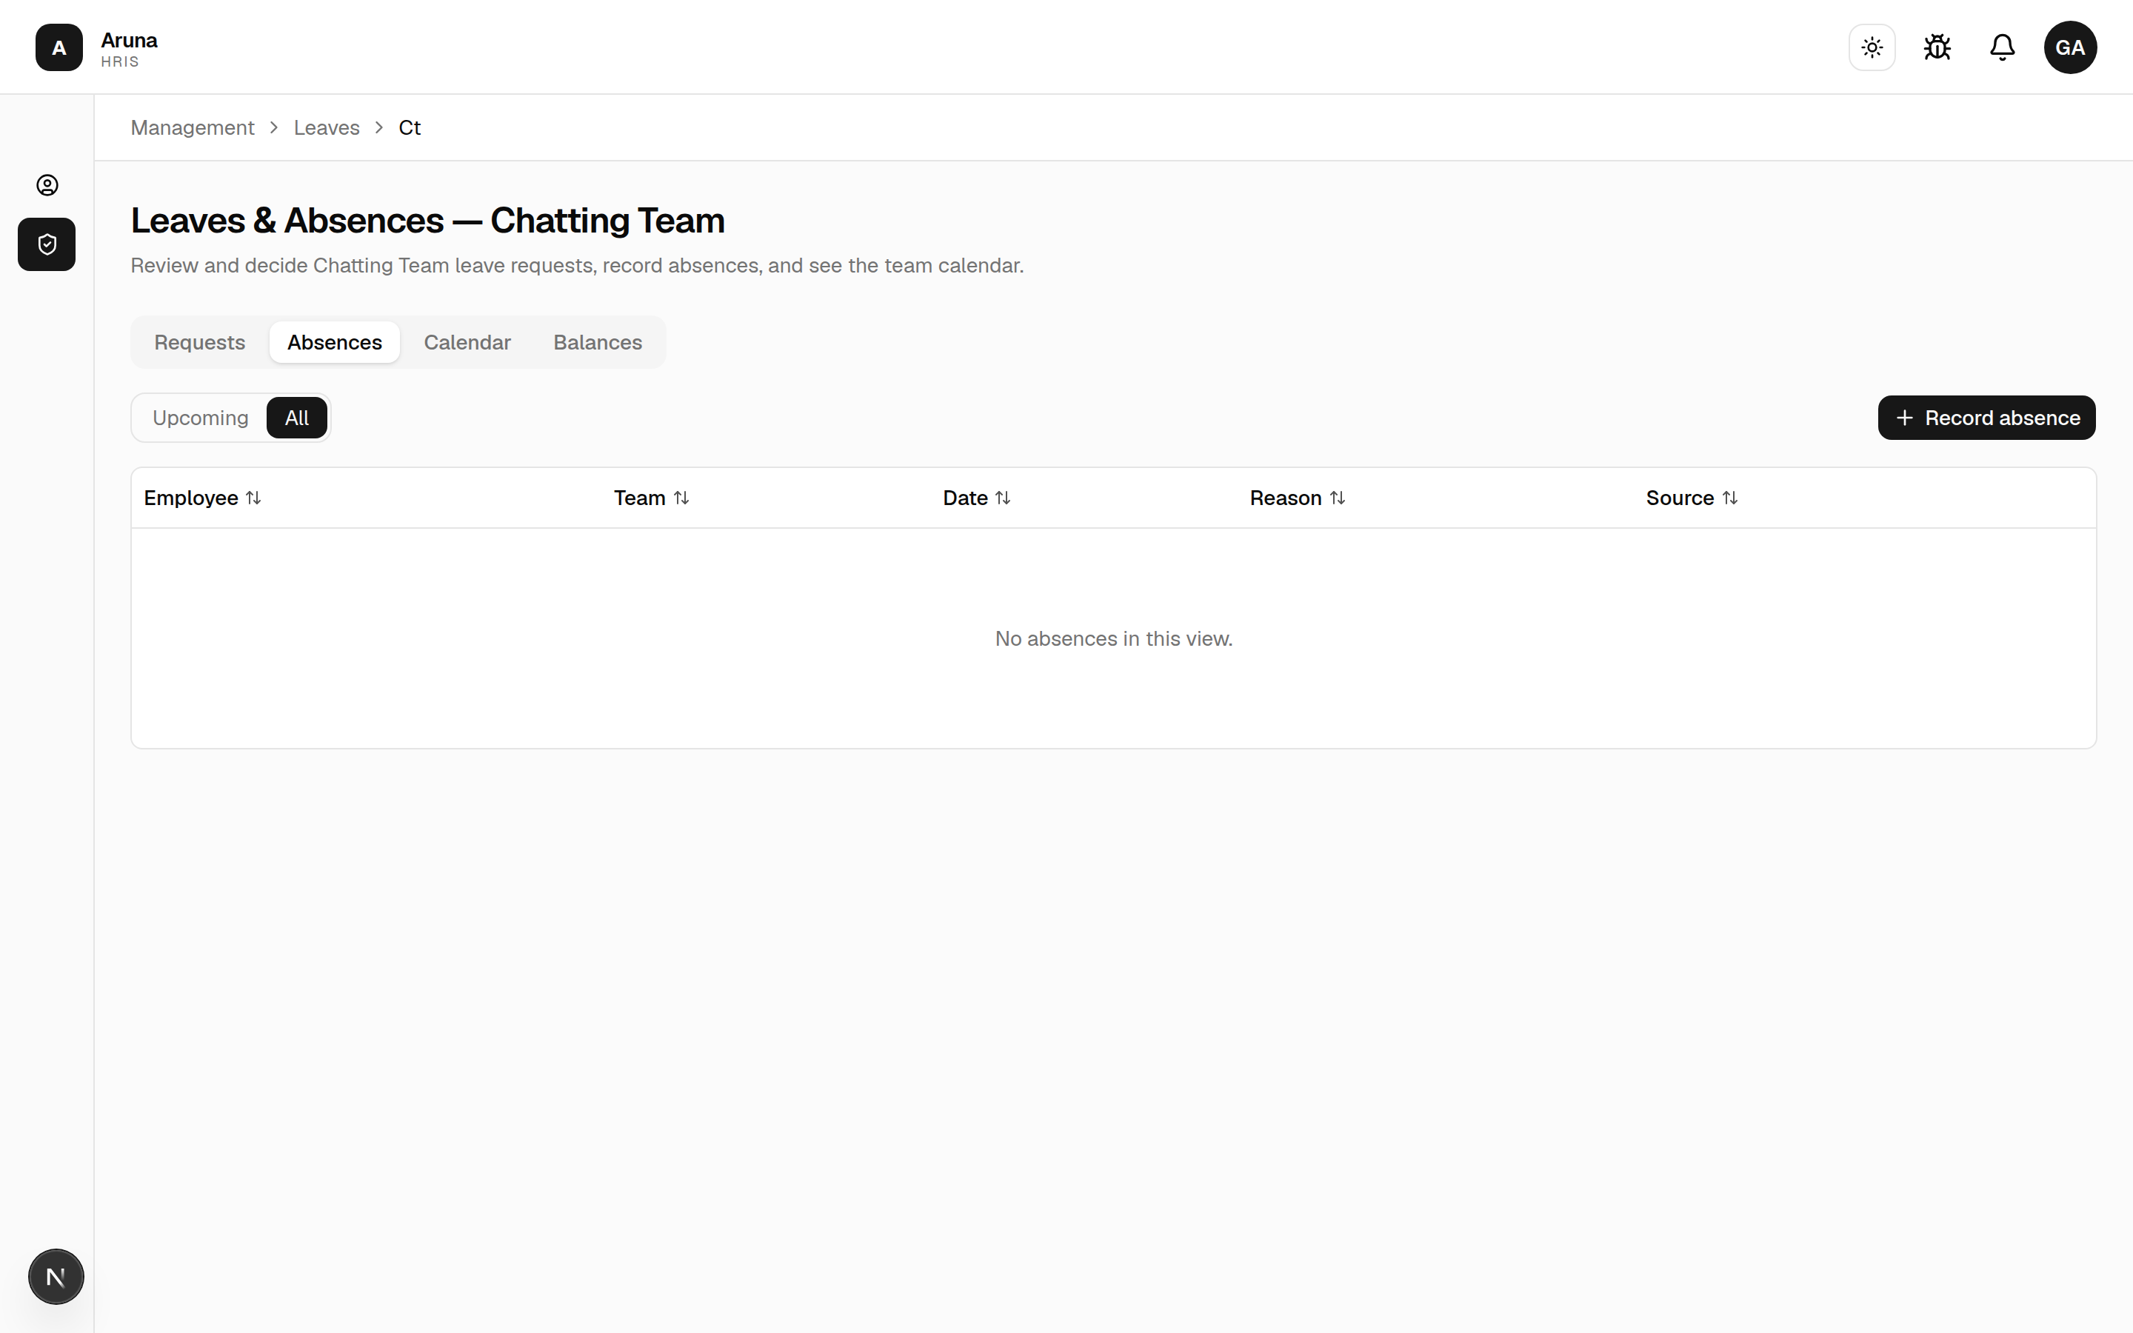
Task: Open the profile icon in sidebar
Action: point(47,185)
